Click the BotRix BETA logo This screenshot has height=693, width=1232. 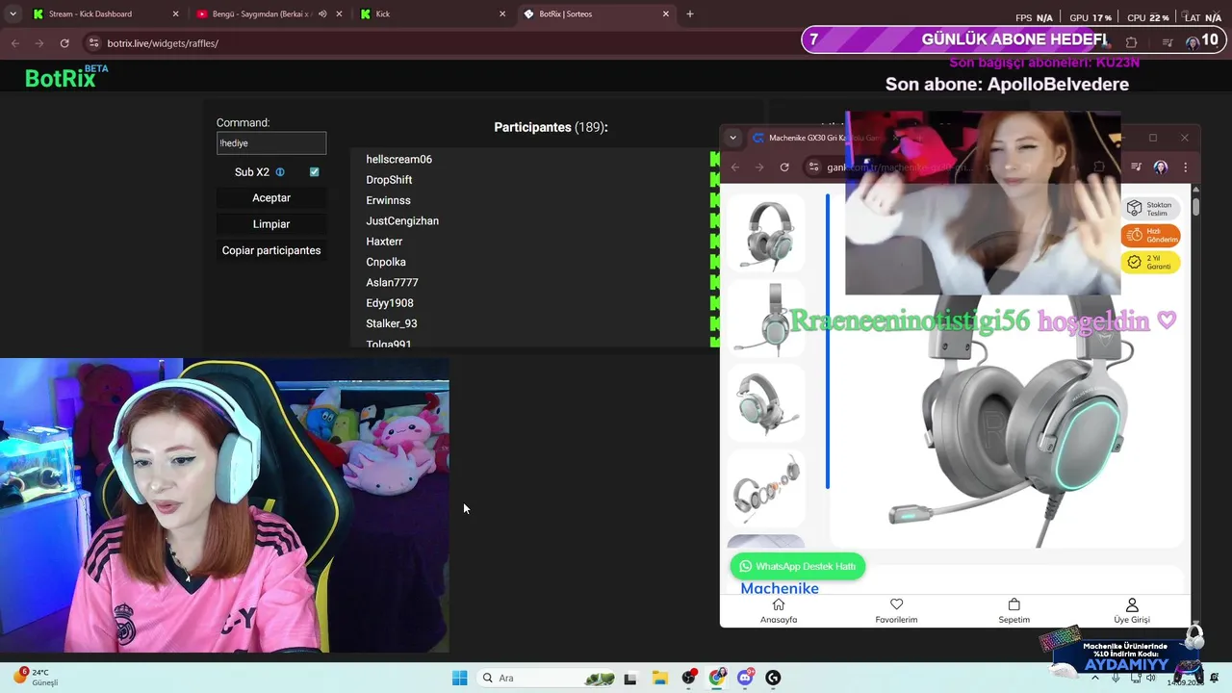tap(66, 77)
